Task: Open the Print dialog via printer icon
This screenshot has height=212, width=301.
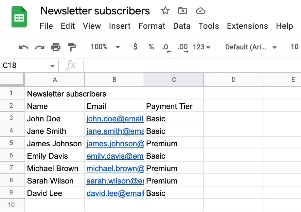Action: (x=56, y=47)
